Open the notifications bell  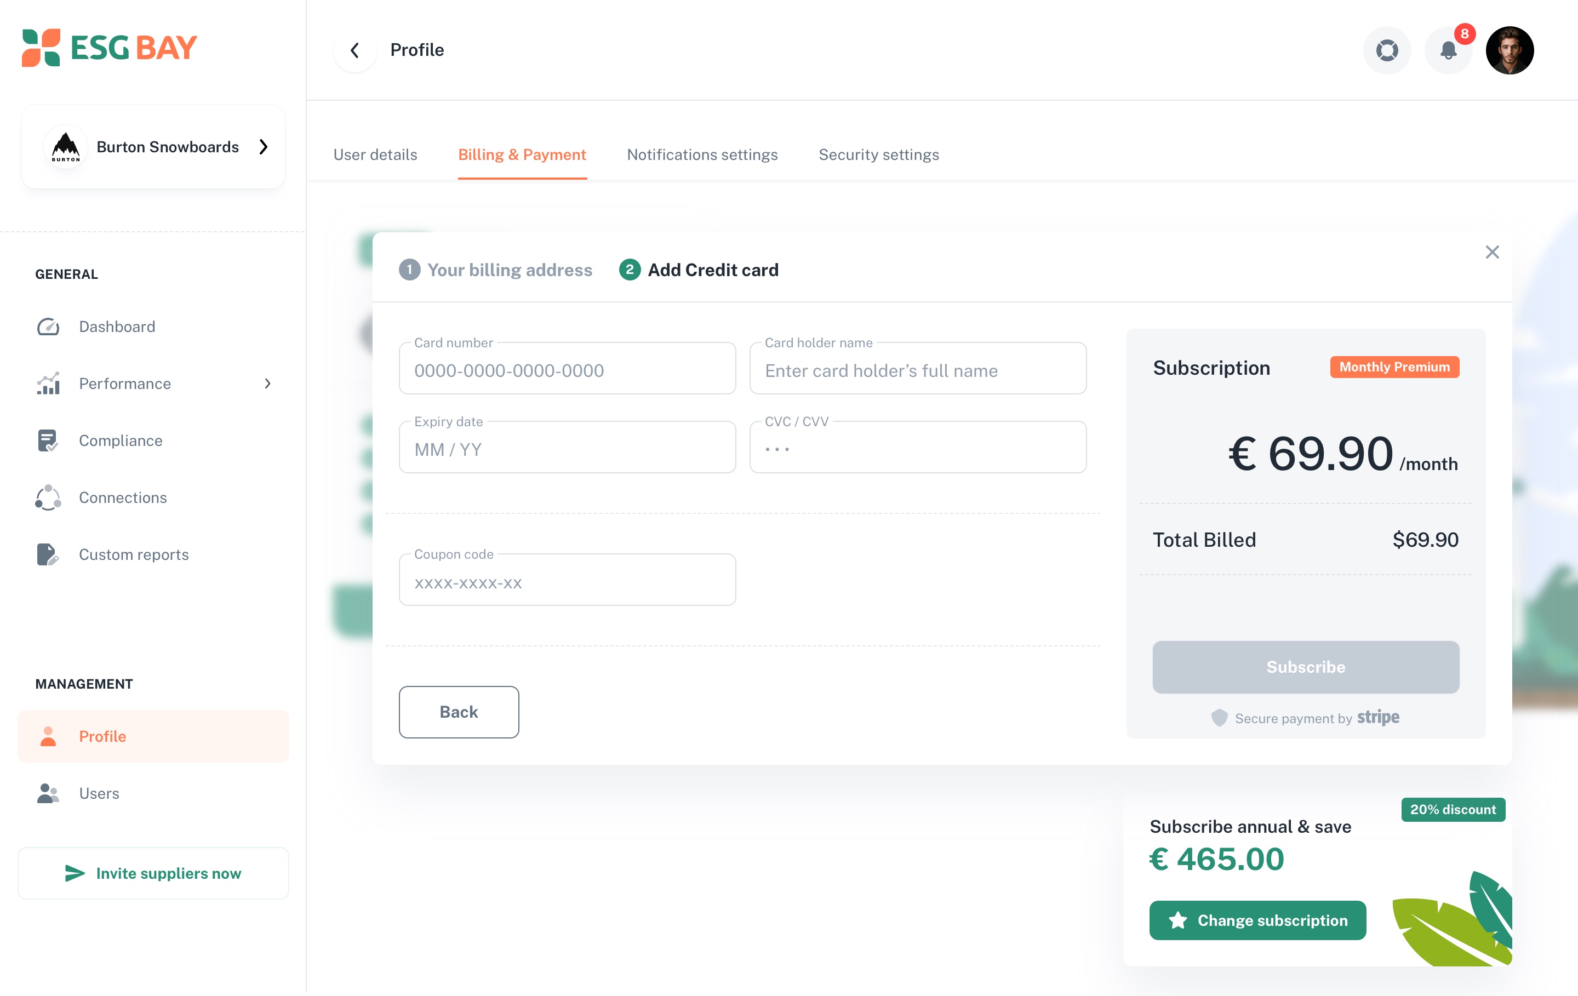tap(1448, 50)
